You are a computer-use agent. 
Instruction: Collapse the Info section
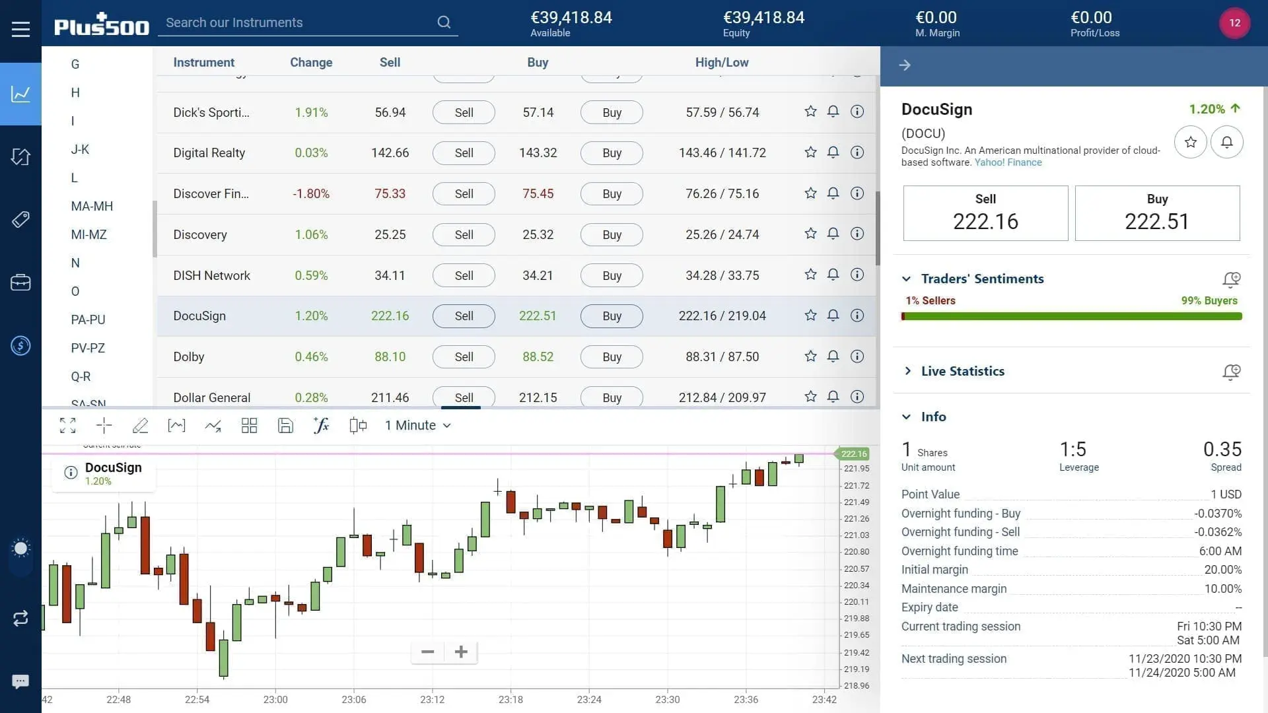click(x=906, y=417)
